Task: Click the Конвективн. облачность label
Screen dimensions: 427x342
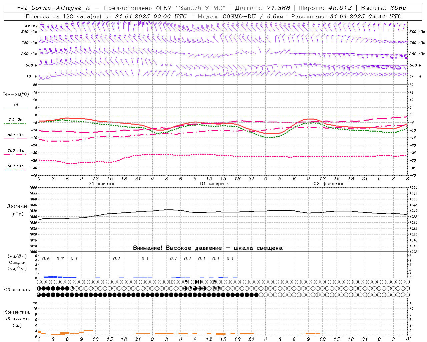Action: (x=17, y=316)
